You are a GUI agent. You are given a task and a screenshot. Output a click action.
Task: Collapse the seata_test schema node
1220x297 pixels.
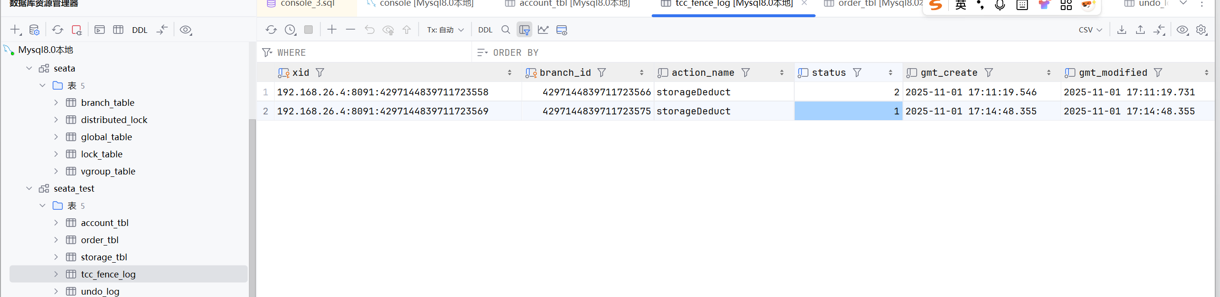click(29, 188)
